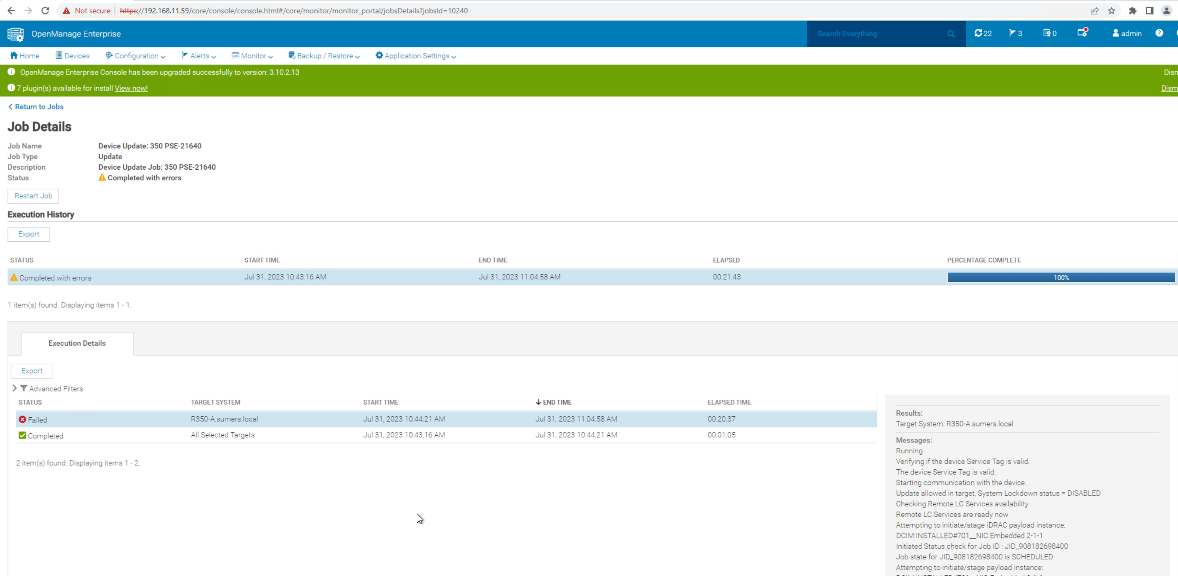This screenshot has width=1178, height=576.
Task: Go to Home in navigation bar
Action: [25, 56]
